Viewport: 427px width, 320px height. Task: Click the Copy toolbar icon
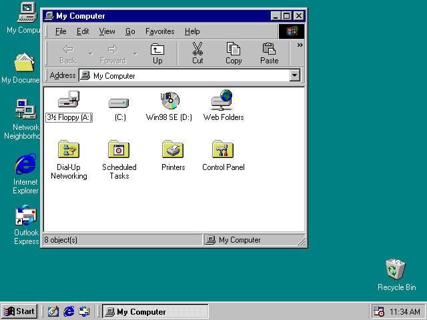pyautogui.click(x=234, y=53)
